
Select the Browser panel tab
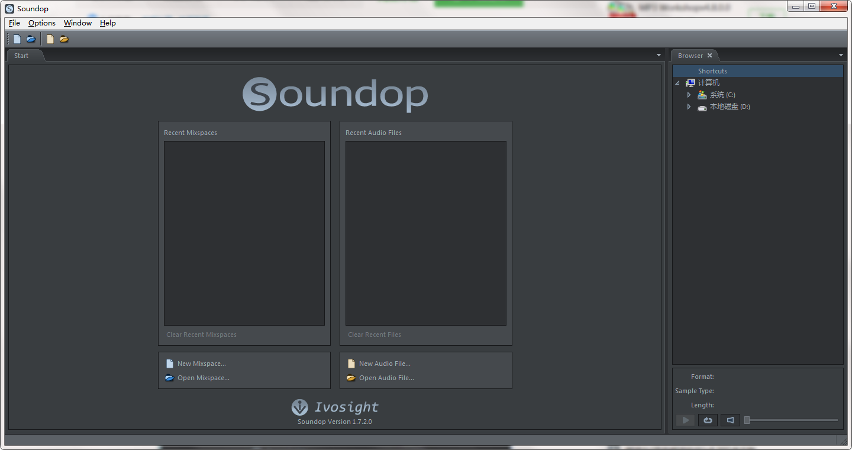click(x=690, y=56)
